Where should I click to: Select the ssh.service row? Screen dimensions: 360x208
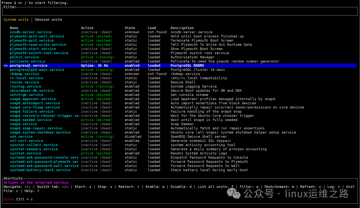[x=21, y=136]
